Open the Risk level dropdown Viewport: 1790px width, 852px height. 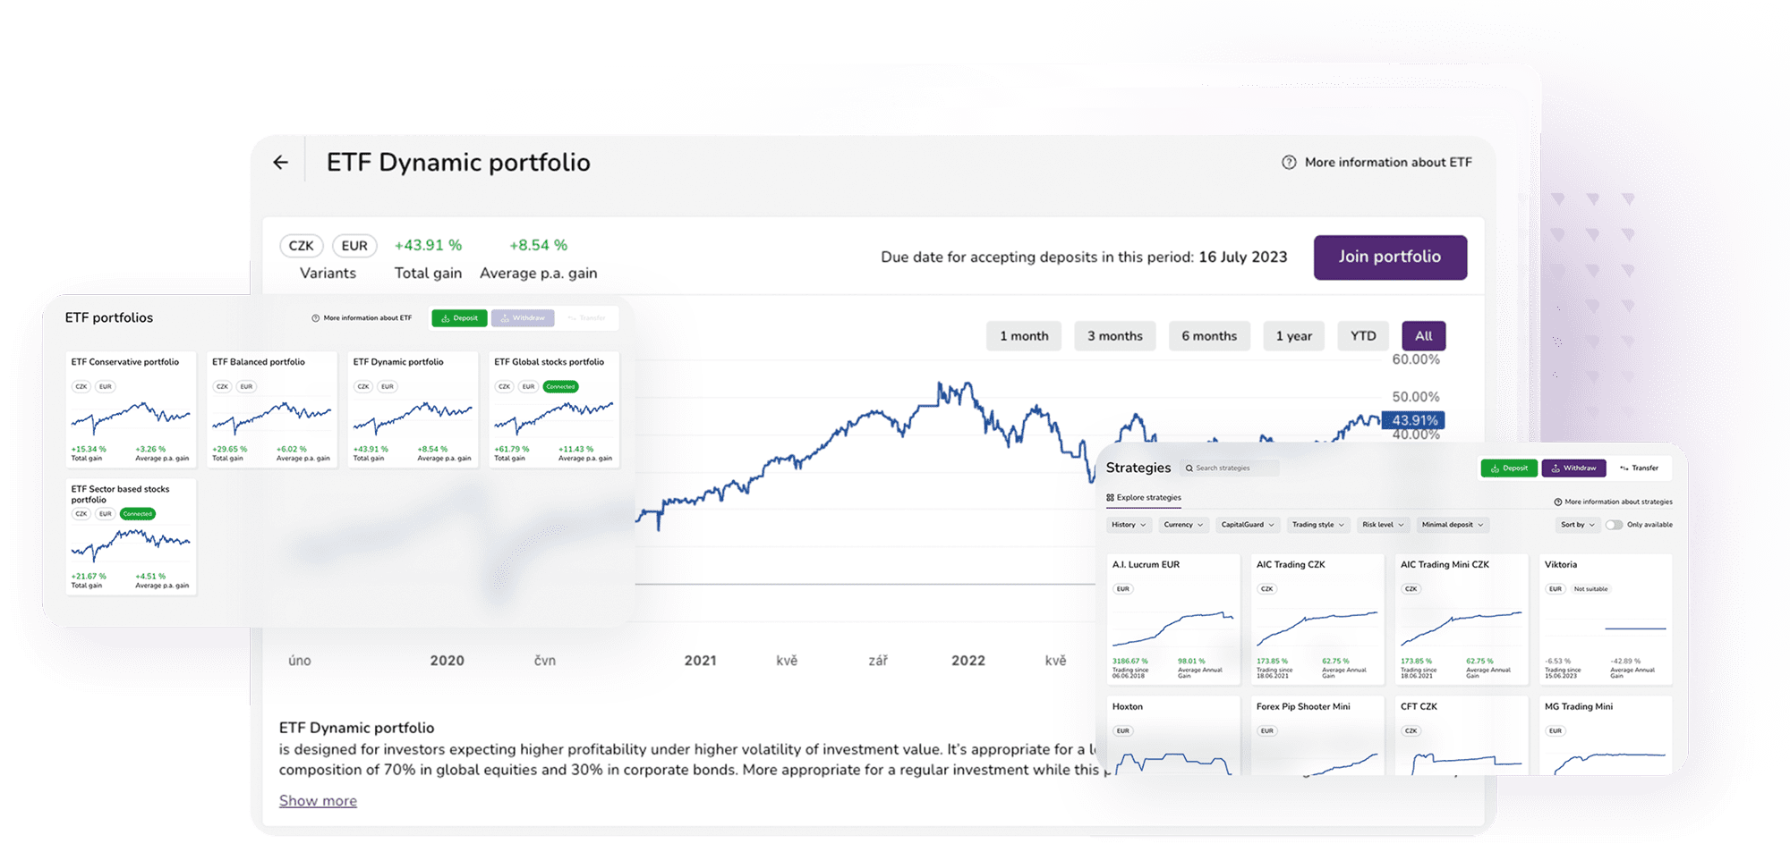point(1383,525)
